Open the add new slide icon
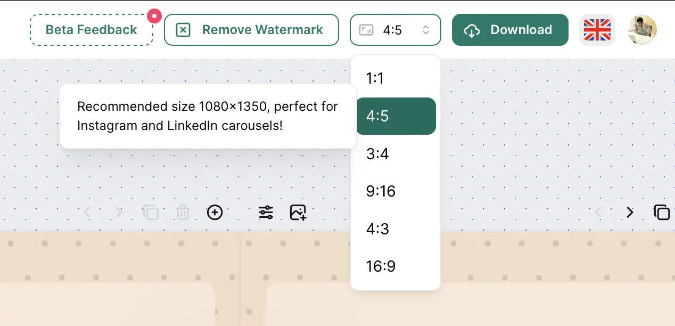Viewport: 675px width, 326px height. click(x=215, y=212)
